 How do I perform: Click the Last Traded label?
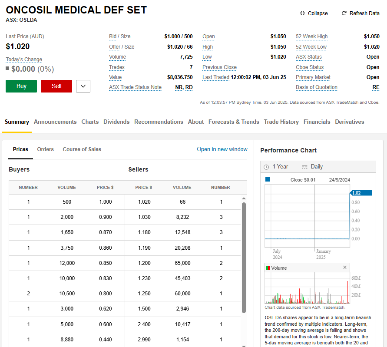click(216, 77)
